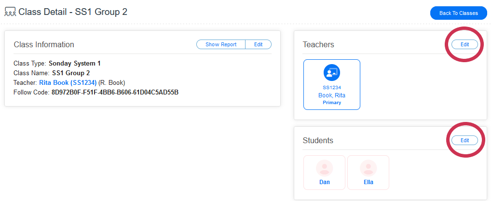The image size is (492, 201).
Task: Open student Ella's name link
Action: (368, 182)
